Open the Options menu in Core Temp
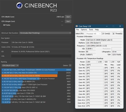The width and height of the screenshot is (126, 112). (x=84, y=30)
